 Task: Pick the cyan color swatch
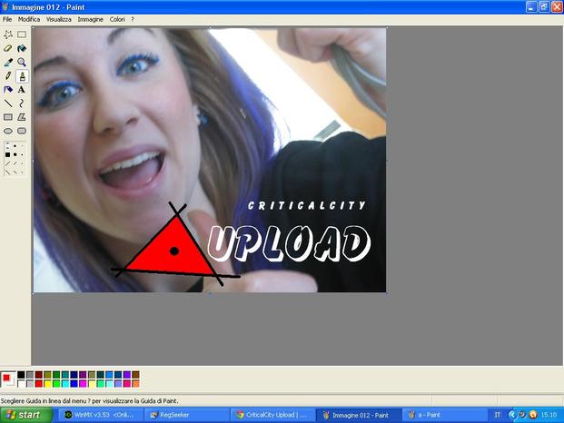pos(65,384)
